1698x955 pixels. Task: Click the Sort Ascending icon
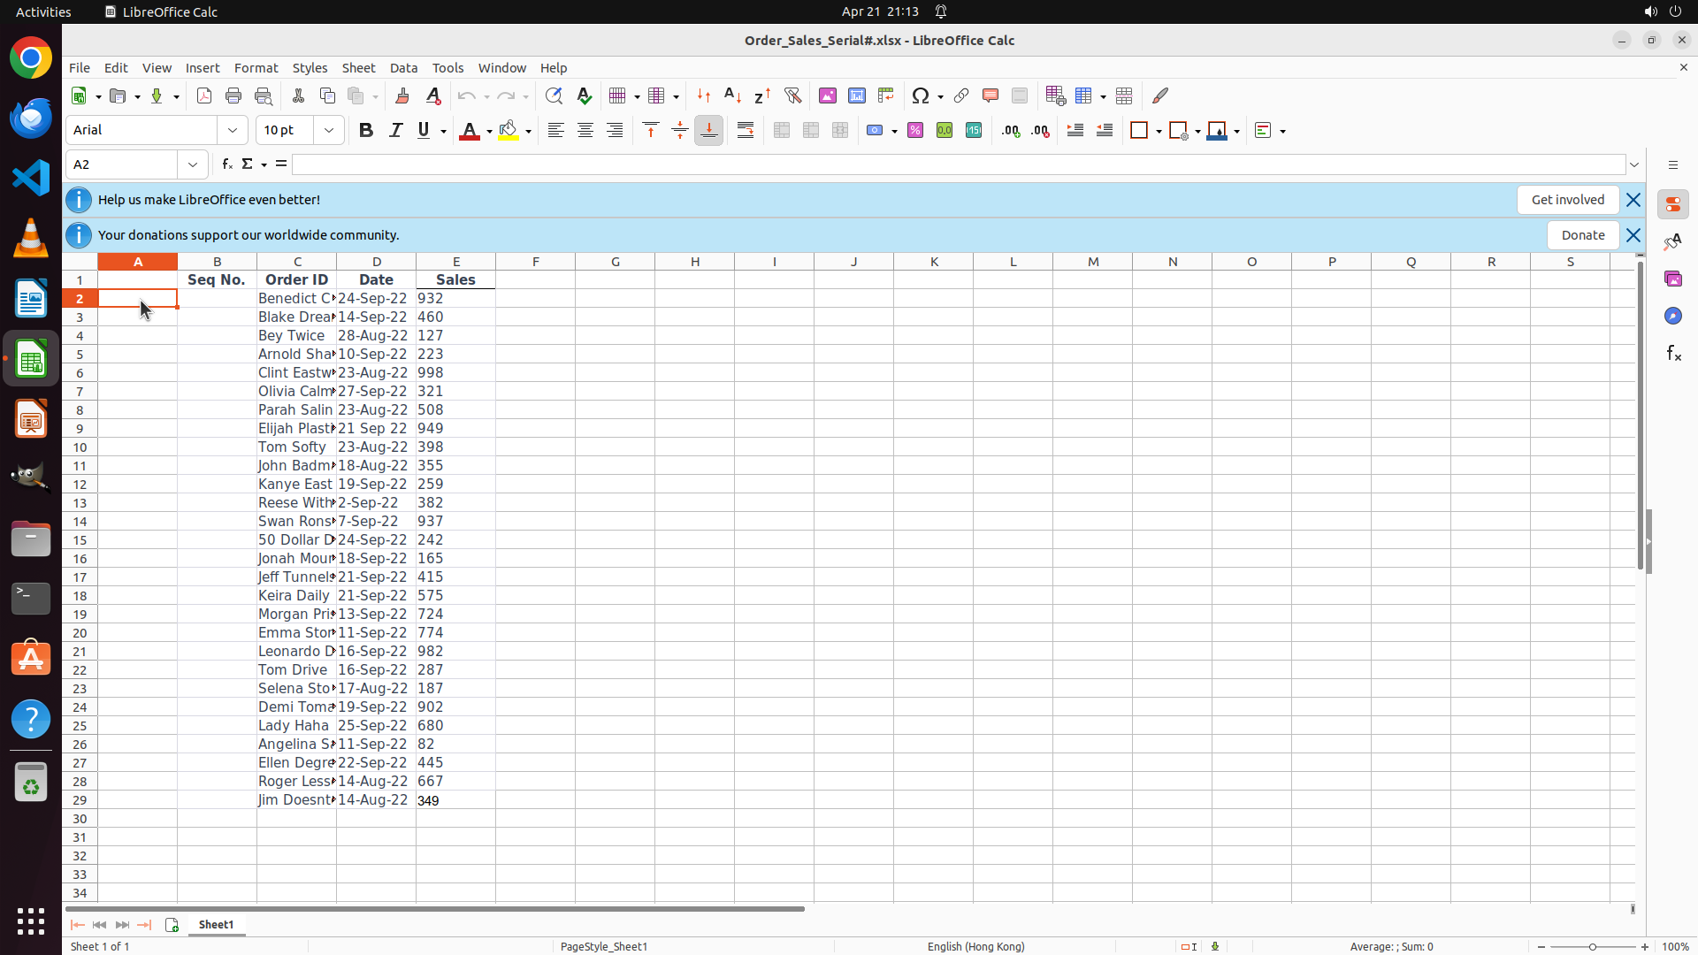(x=732, y=95)
